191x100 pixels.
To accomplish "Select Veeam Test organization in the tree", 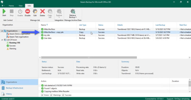I will pyautogui.click(x=19, y=37).
